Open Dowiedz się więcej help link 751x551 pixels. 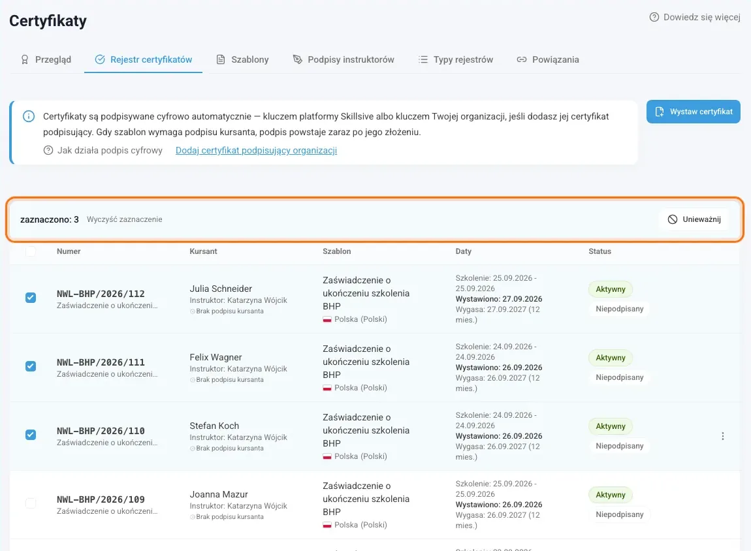point(695,17)
